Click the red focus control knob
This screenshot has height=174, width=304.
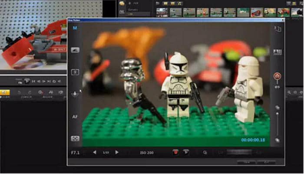click(x=277, y=76)
